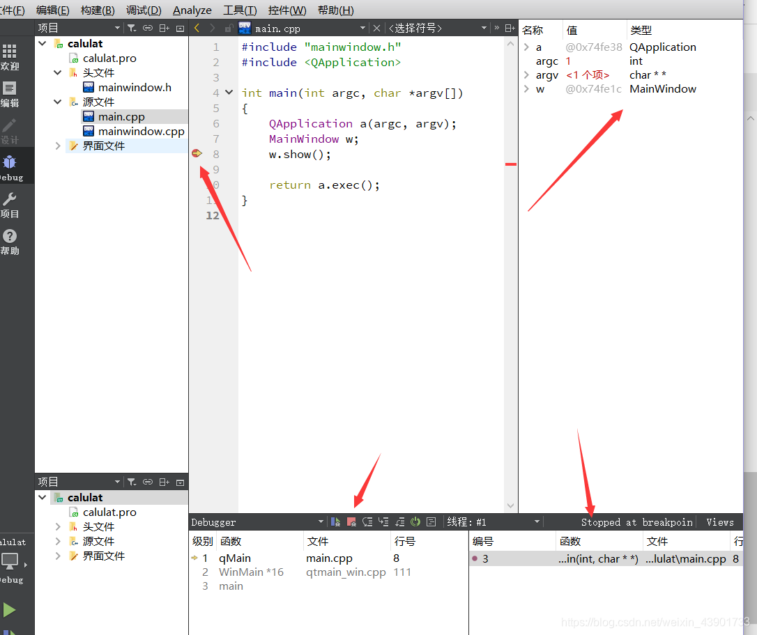Click the Step Over icon
Viewport: 757px width, 635px height.
[x=367, y=522]
